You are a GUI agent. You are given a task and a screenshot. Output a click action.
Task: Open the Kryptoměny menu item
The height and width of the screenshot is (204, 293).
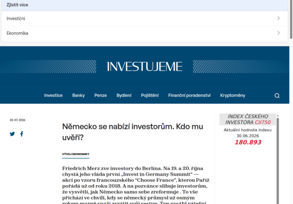coord(232,96)
